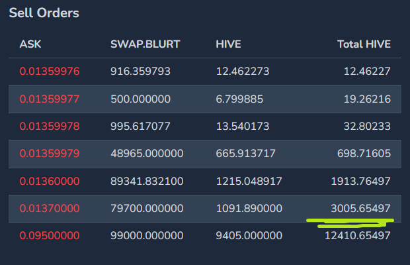
Task: Select the 32.80233 total HIVE cell
Action: pyautogui.click(x=366, y=126)
